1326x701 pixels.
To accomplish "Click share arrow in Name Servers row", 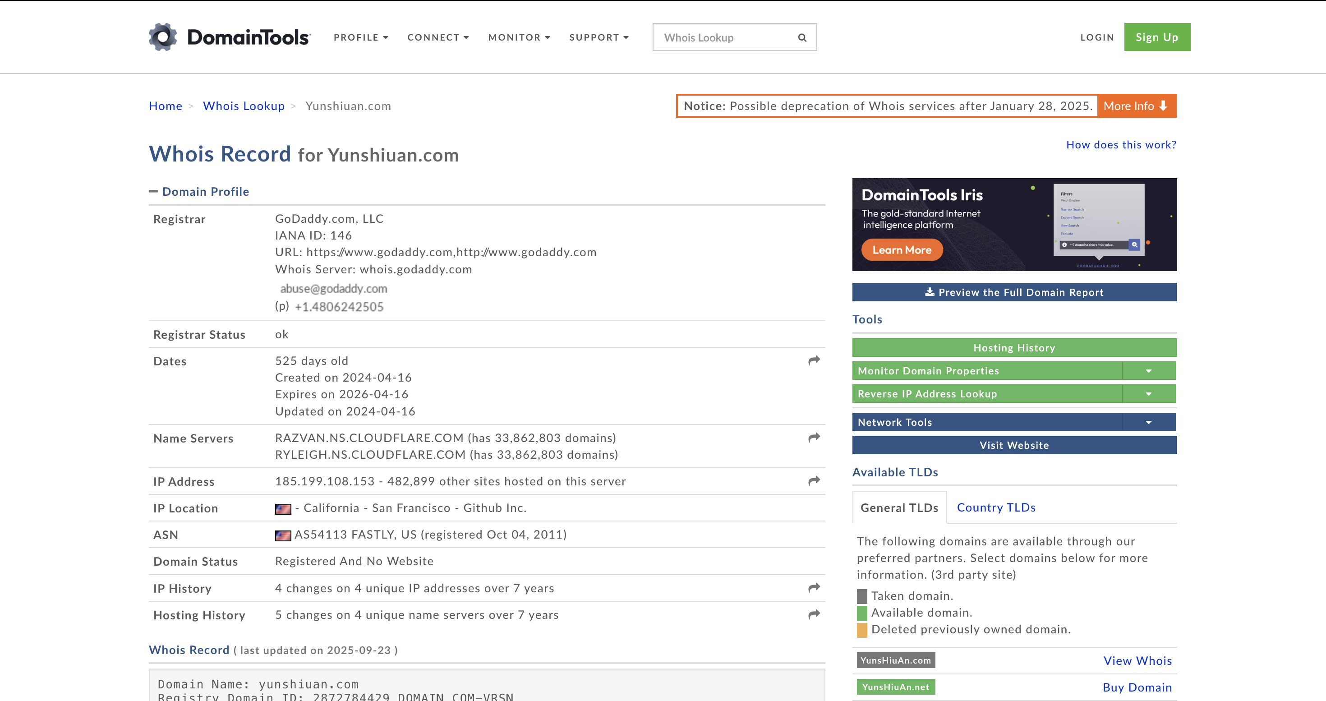I will click(813, 438).
